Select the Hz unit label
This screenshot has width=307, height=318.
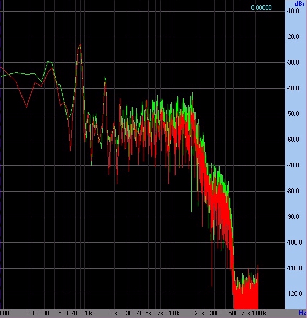click(x=302, y=313)
